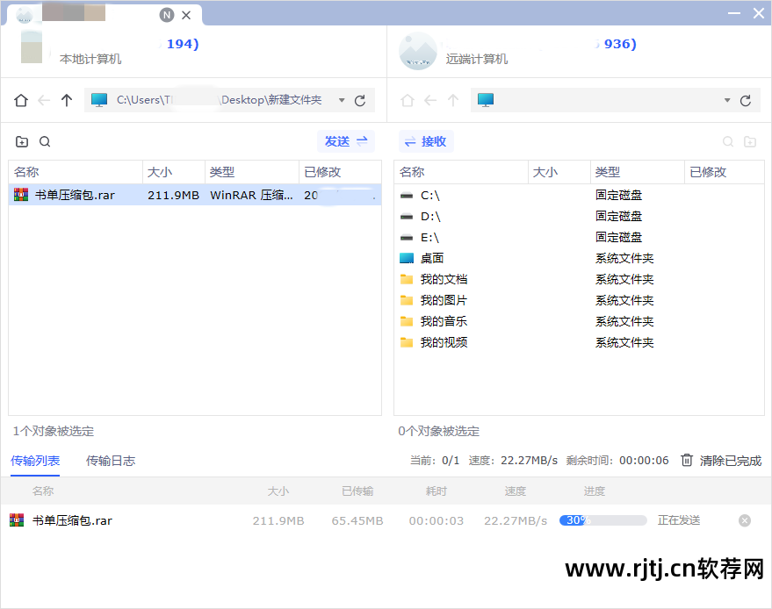The image size is (772, 609).
Task: Refresh the remote file list
Action: (746, 101)
